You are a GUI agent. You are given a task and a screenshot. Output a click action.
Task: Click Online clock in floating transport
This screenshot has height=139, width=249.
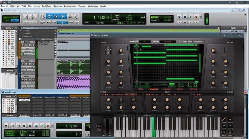6,126
